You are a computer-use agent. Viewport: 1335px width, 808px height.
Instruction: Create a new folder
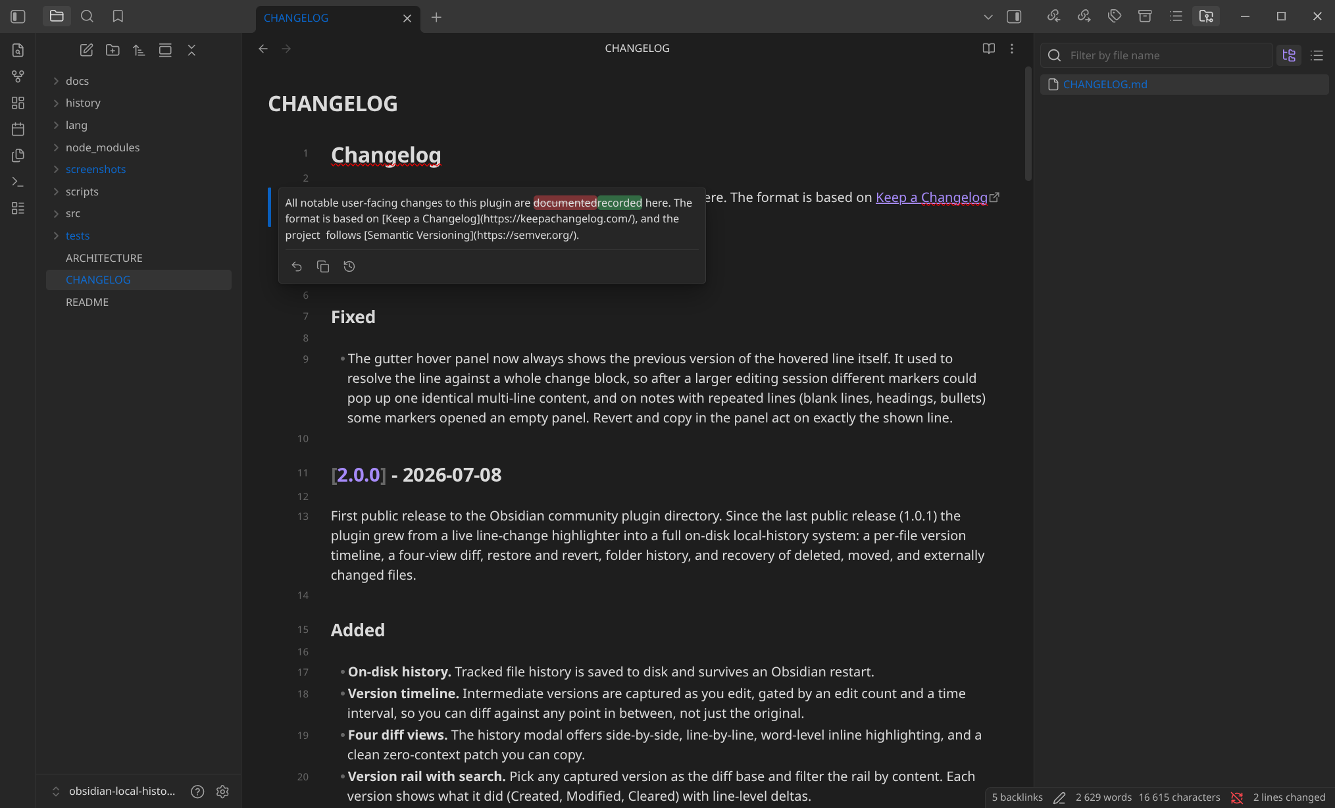tap(113, 50)
